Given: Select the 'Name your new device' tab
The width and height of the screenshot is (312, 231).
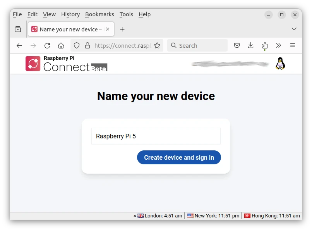Looking at the screenshot, I should click(x=71, y=29).
